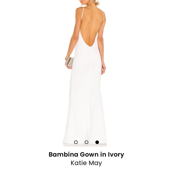This screenshot has width=173, height=173.
Task: Select the first carousel dot indicator
Action: pyautogui.click(x=76, y=142)
